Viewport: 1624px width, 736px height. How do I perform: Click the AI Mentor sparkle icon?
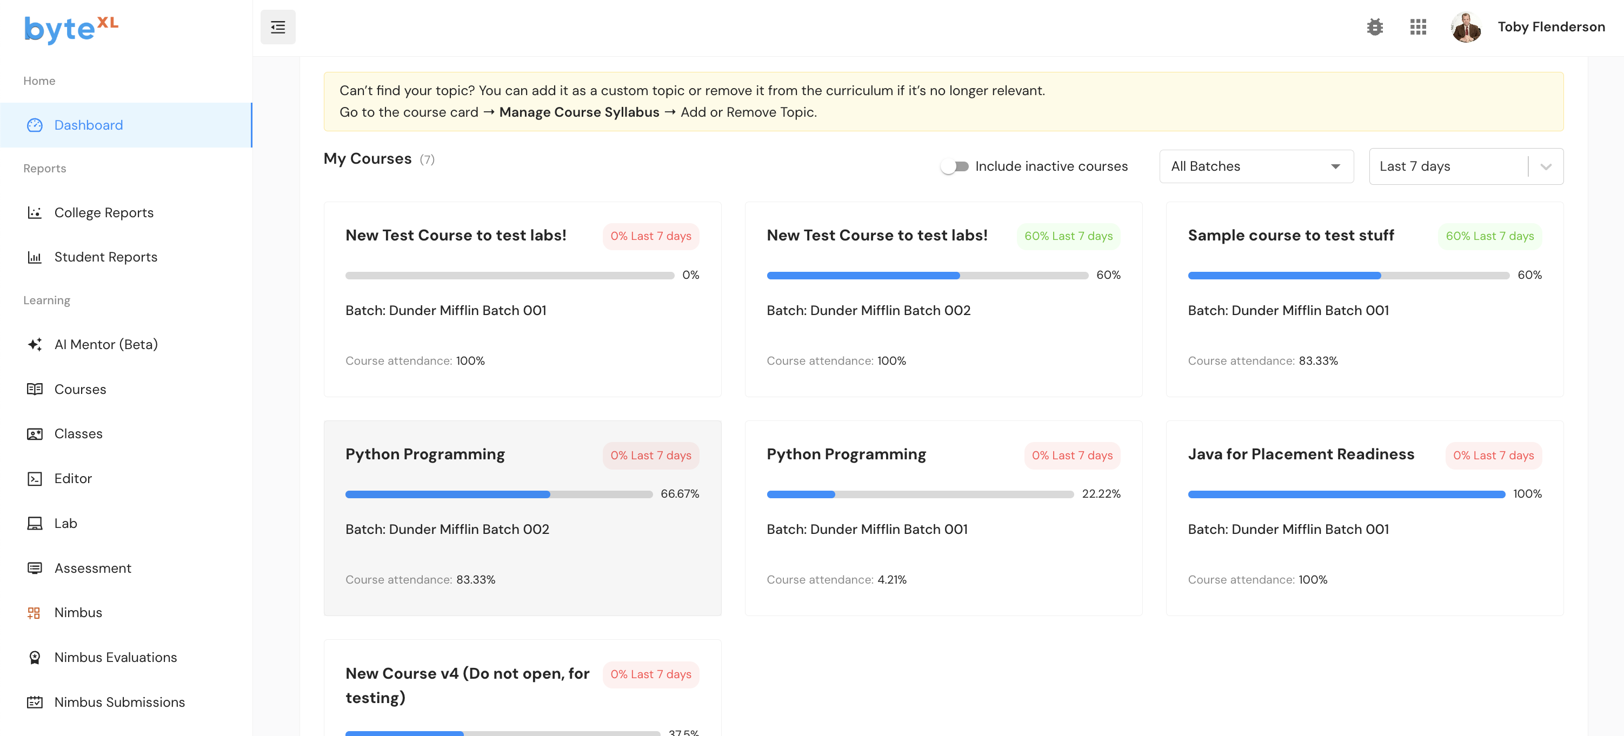pyautogui.click(x=35, y=345)
